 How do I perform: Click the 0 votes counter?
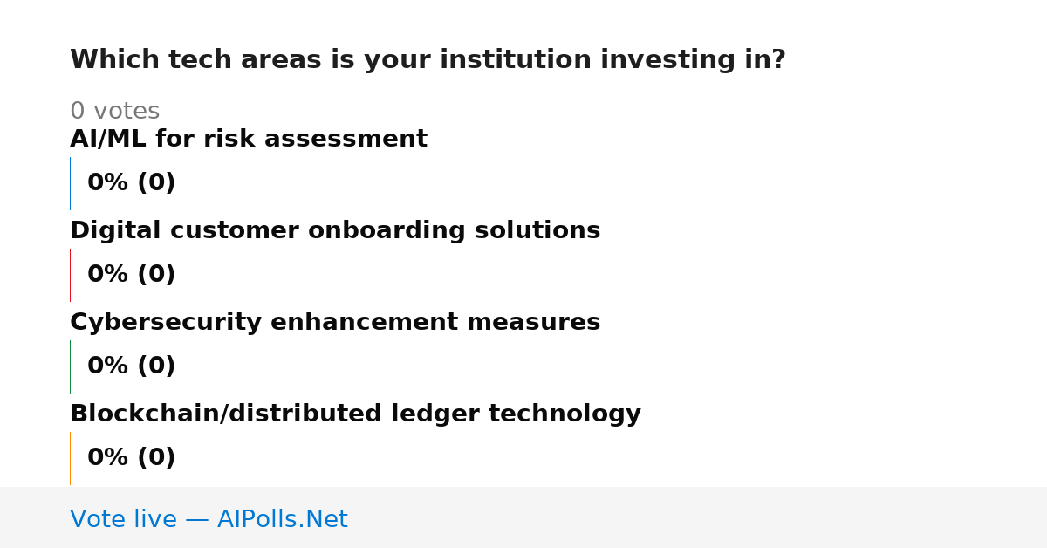click(115, 112)
